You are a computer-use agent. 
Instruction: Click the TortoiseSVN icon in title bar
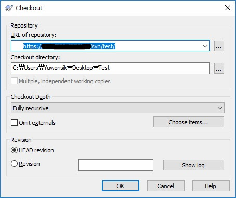9,8
